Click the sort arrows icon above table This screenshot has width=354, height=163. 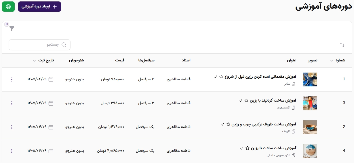(x=342, y=45)
